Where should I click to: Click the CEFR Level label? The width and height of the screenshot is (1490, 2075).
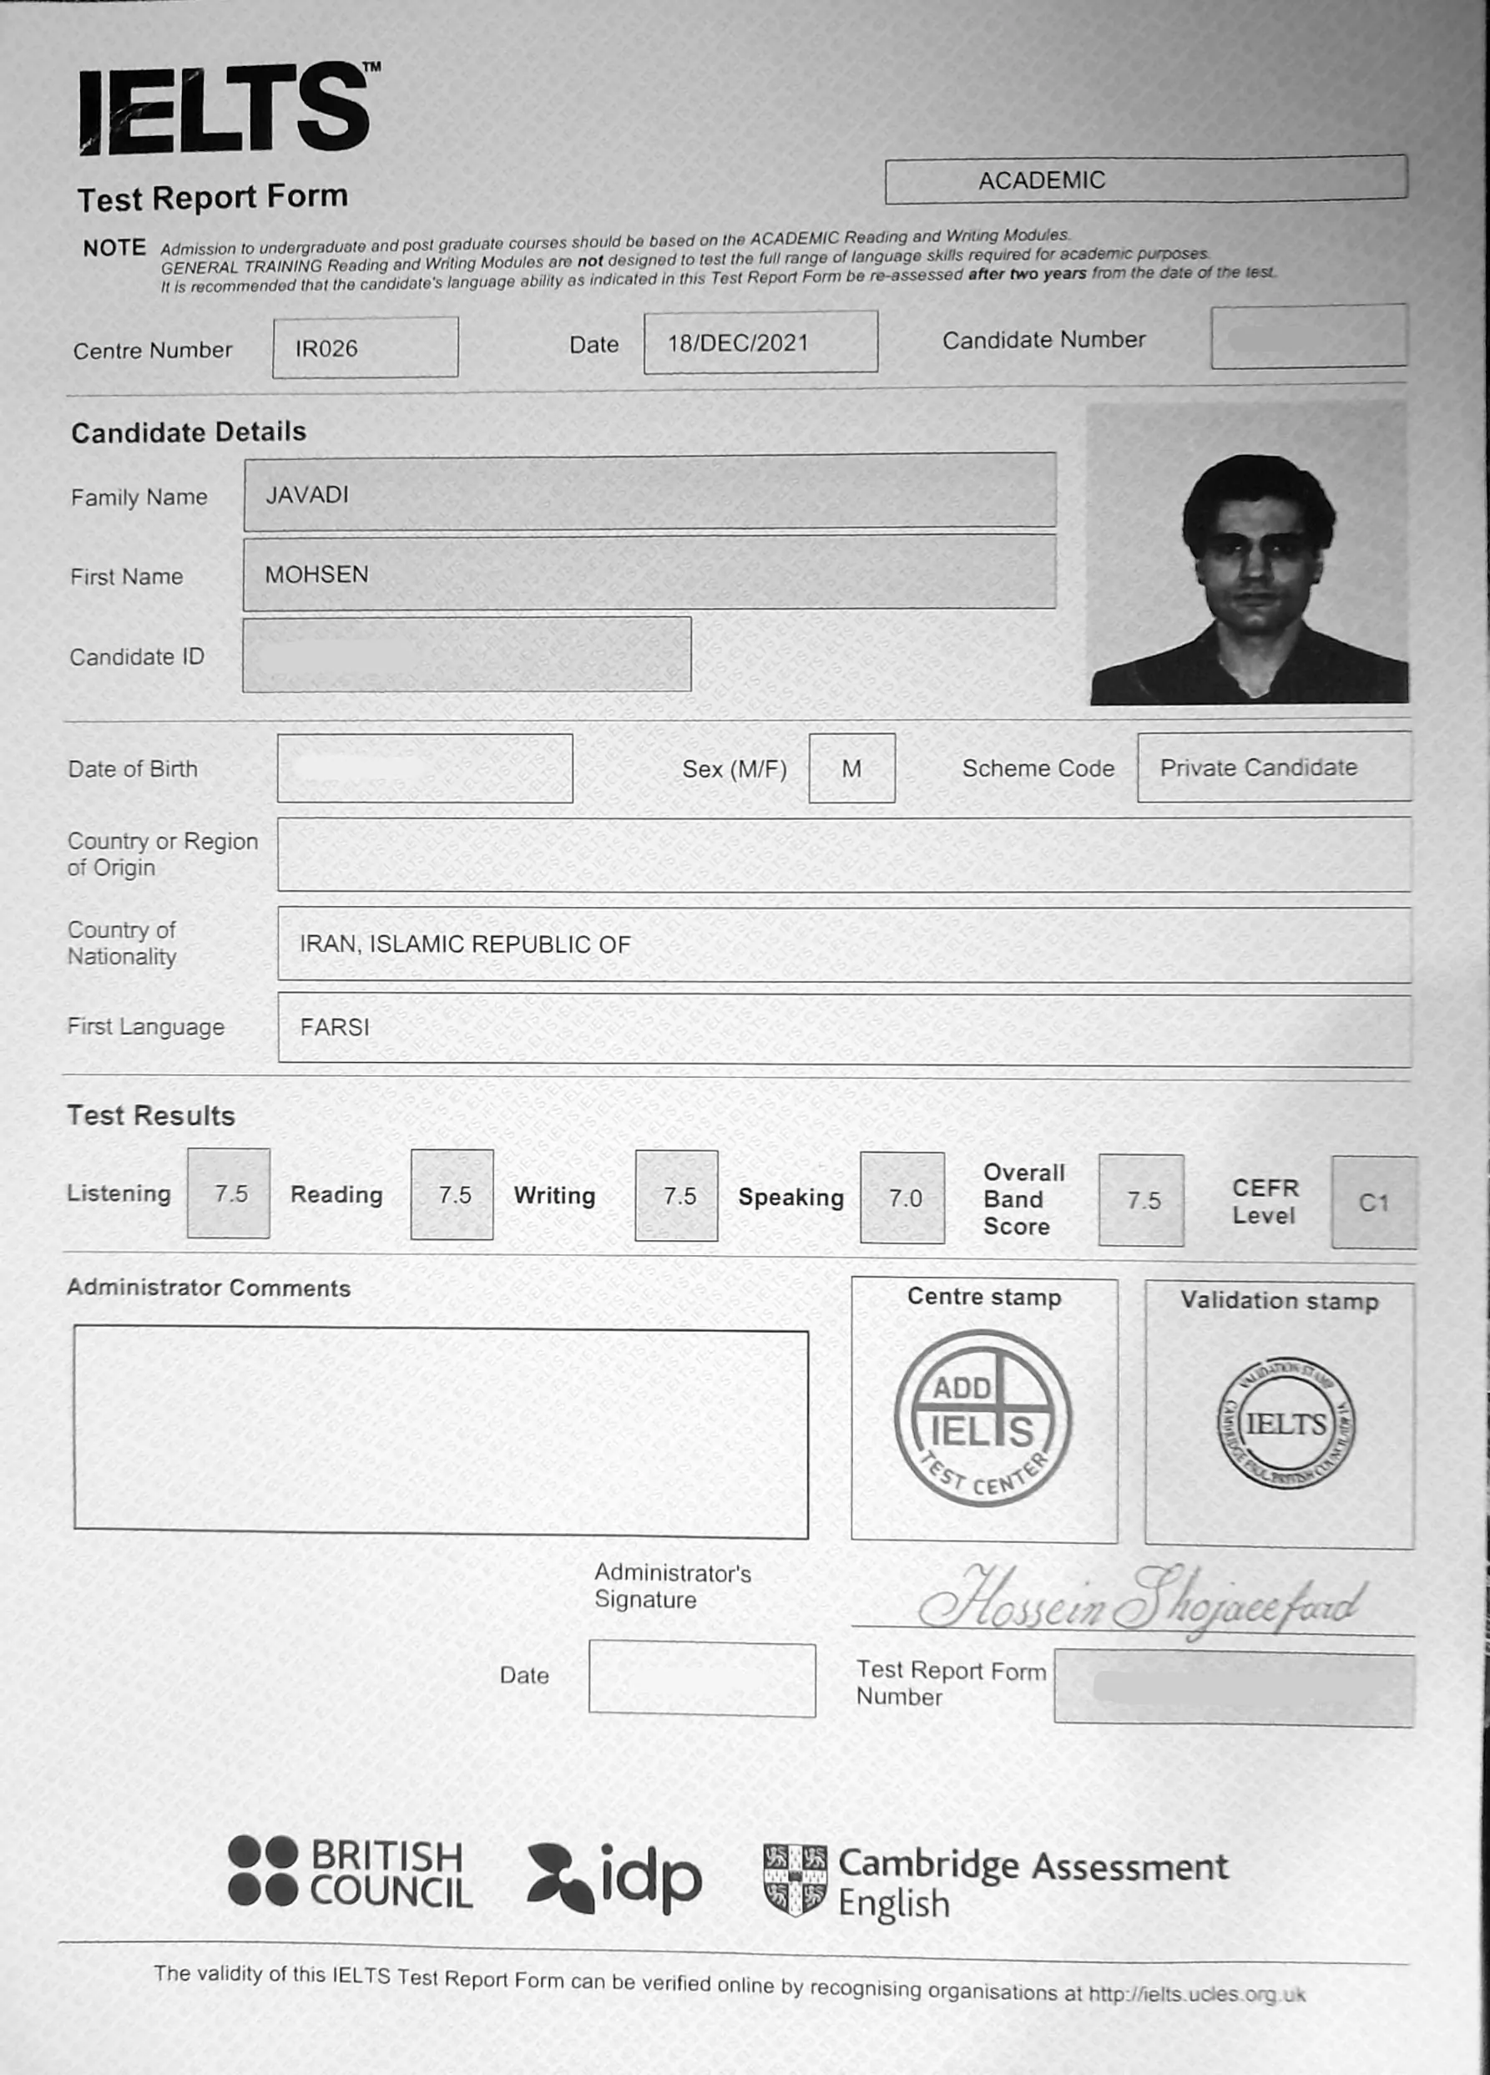pos(1265,1202)
